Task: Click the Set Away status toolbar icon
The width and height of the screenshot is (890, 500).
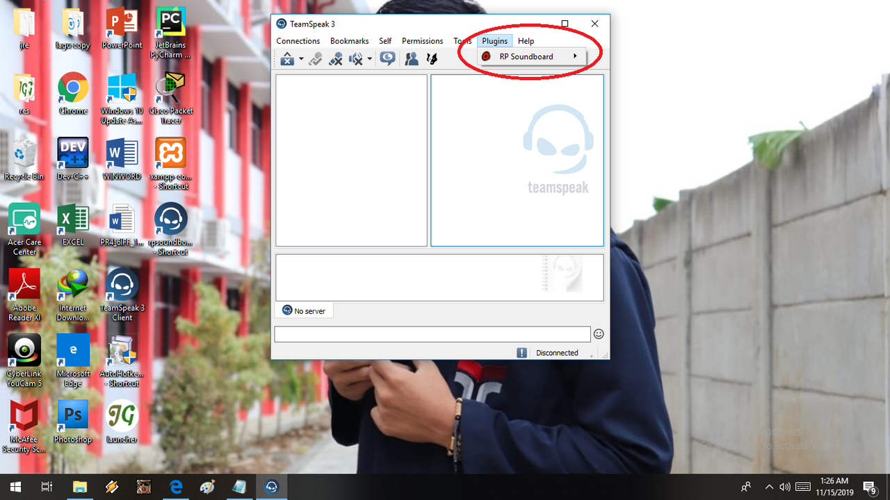Action: point(287,59)
